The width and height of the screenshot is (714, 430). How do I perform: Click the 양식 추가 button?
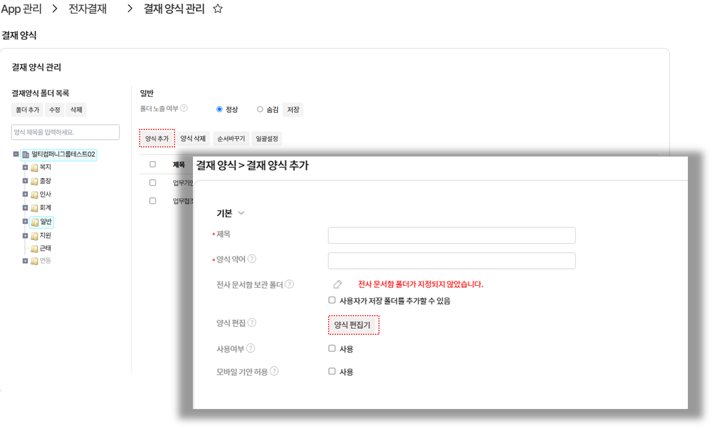pyautogui.click(x=157, y=138)
